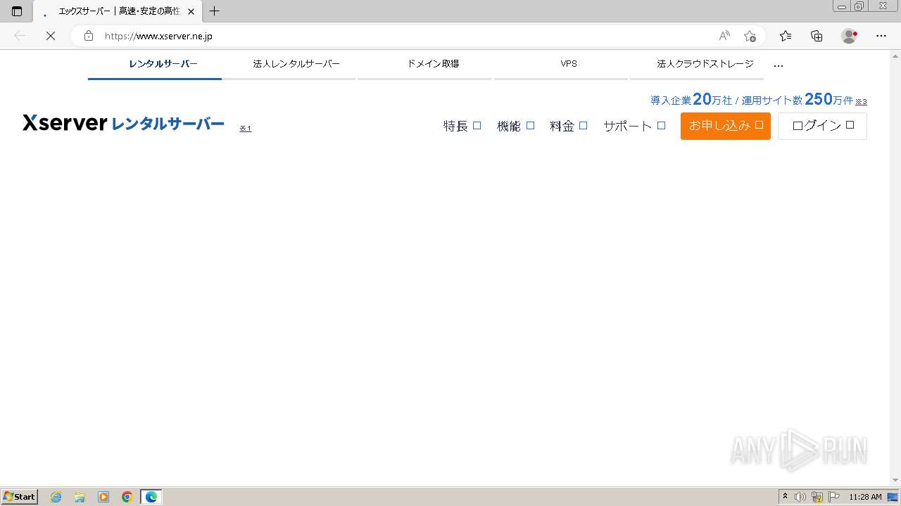Open the network tray icon
This screenshot has height=506, width=901.
pos(817,497)
